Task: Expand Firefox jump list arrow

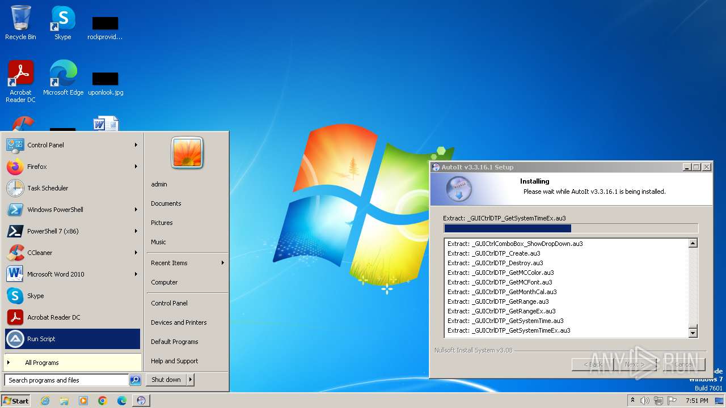Action: [136, 167]
